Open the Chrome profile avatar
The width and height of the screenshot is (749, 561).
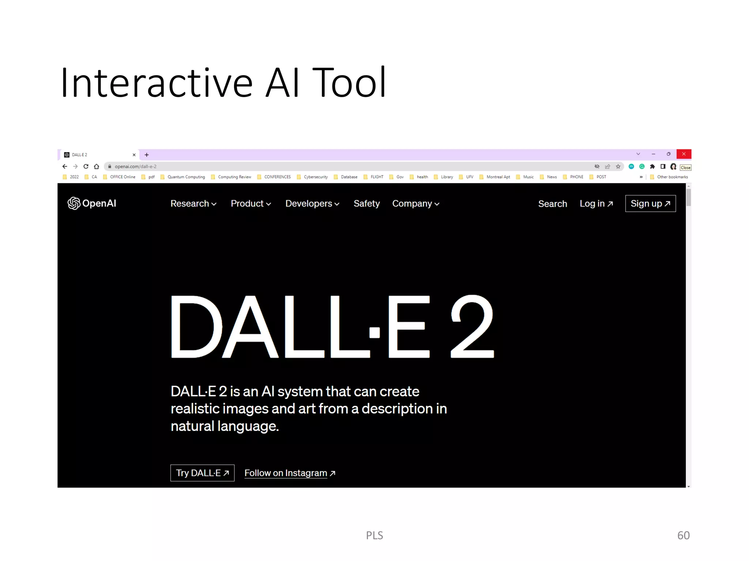(673, 167)
